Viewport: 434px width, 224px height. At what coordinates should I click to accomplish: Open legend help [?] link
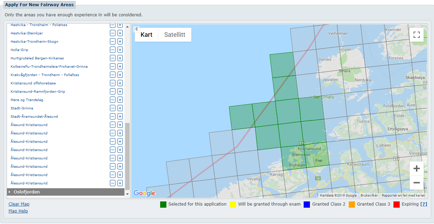(x=424, y=204)
